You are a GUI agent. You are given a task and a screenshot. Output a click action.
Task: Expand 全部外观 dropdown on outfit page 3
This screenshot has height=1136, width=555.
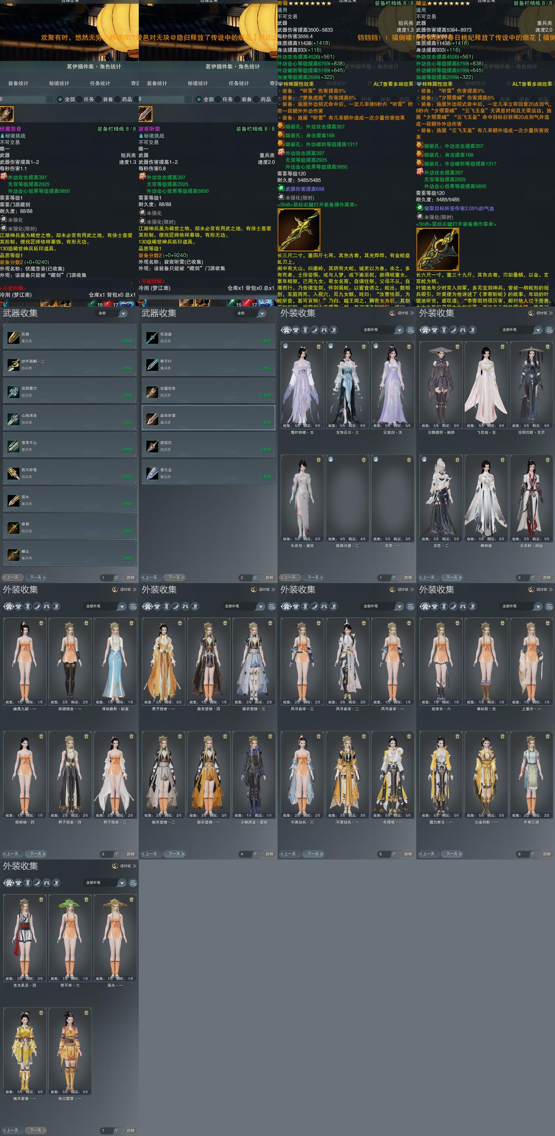(x=105, y=606)
